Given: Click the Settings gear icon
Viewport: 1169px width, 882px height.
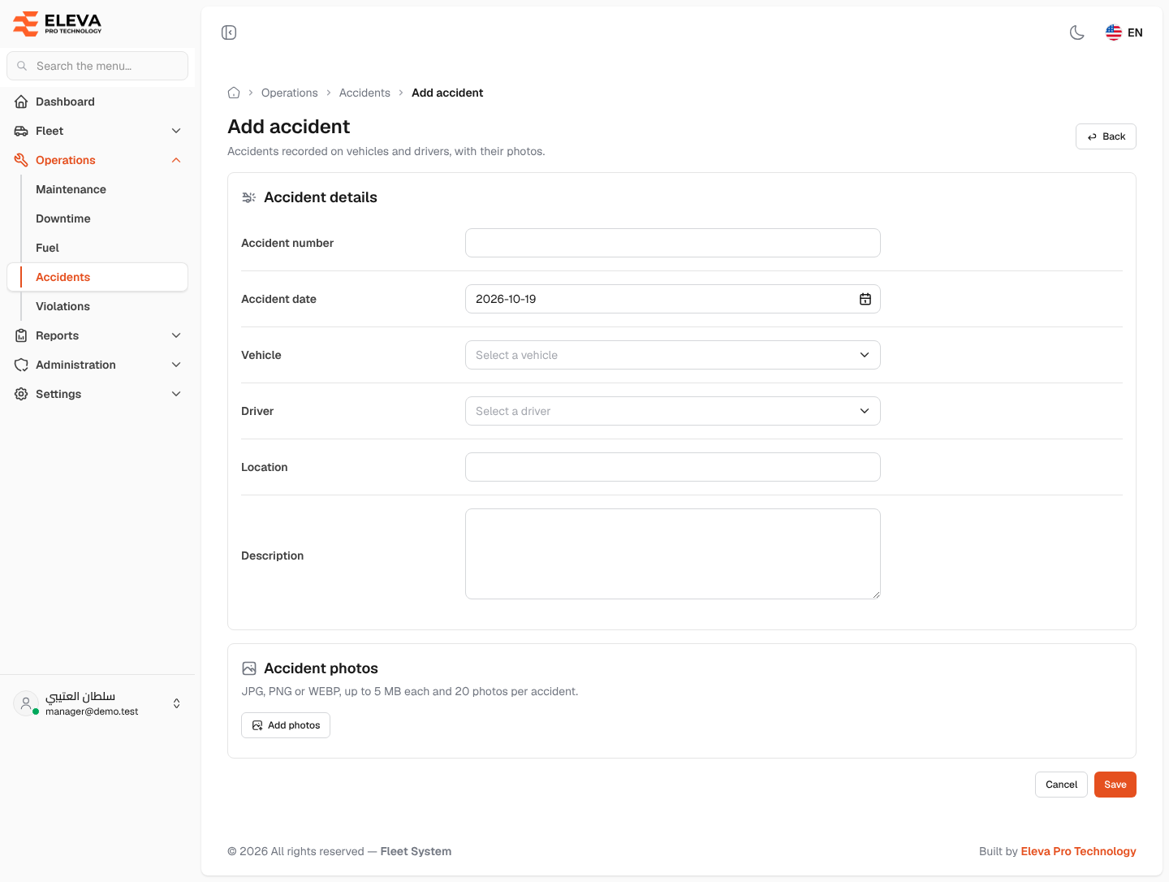Looking at the screenshot, I should pyautogui.click(x=21, y=394).
